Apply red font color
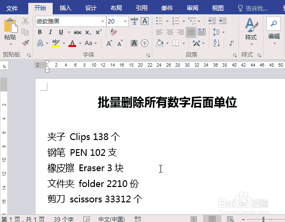This screenshot has height=222, width=285. point(72,43)
